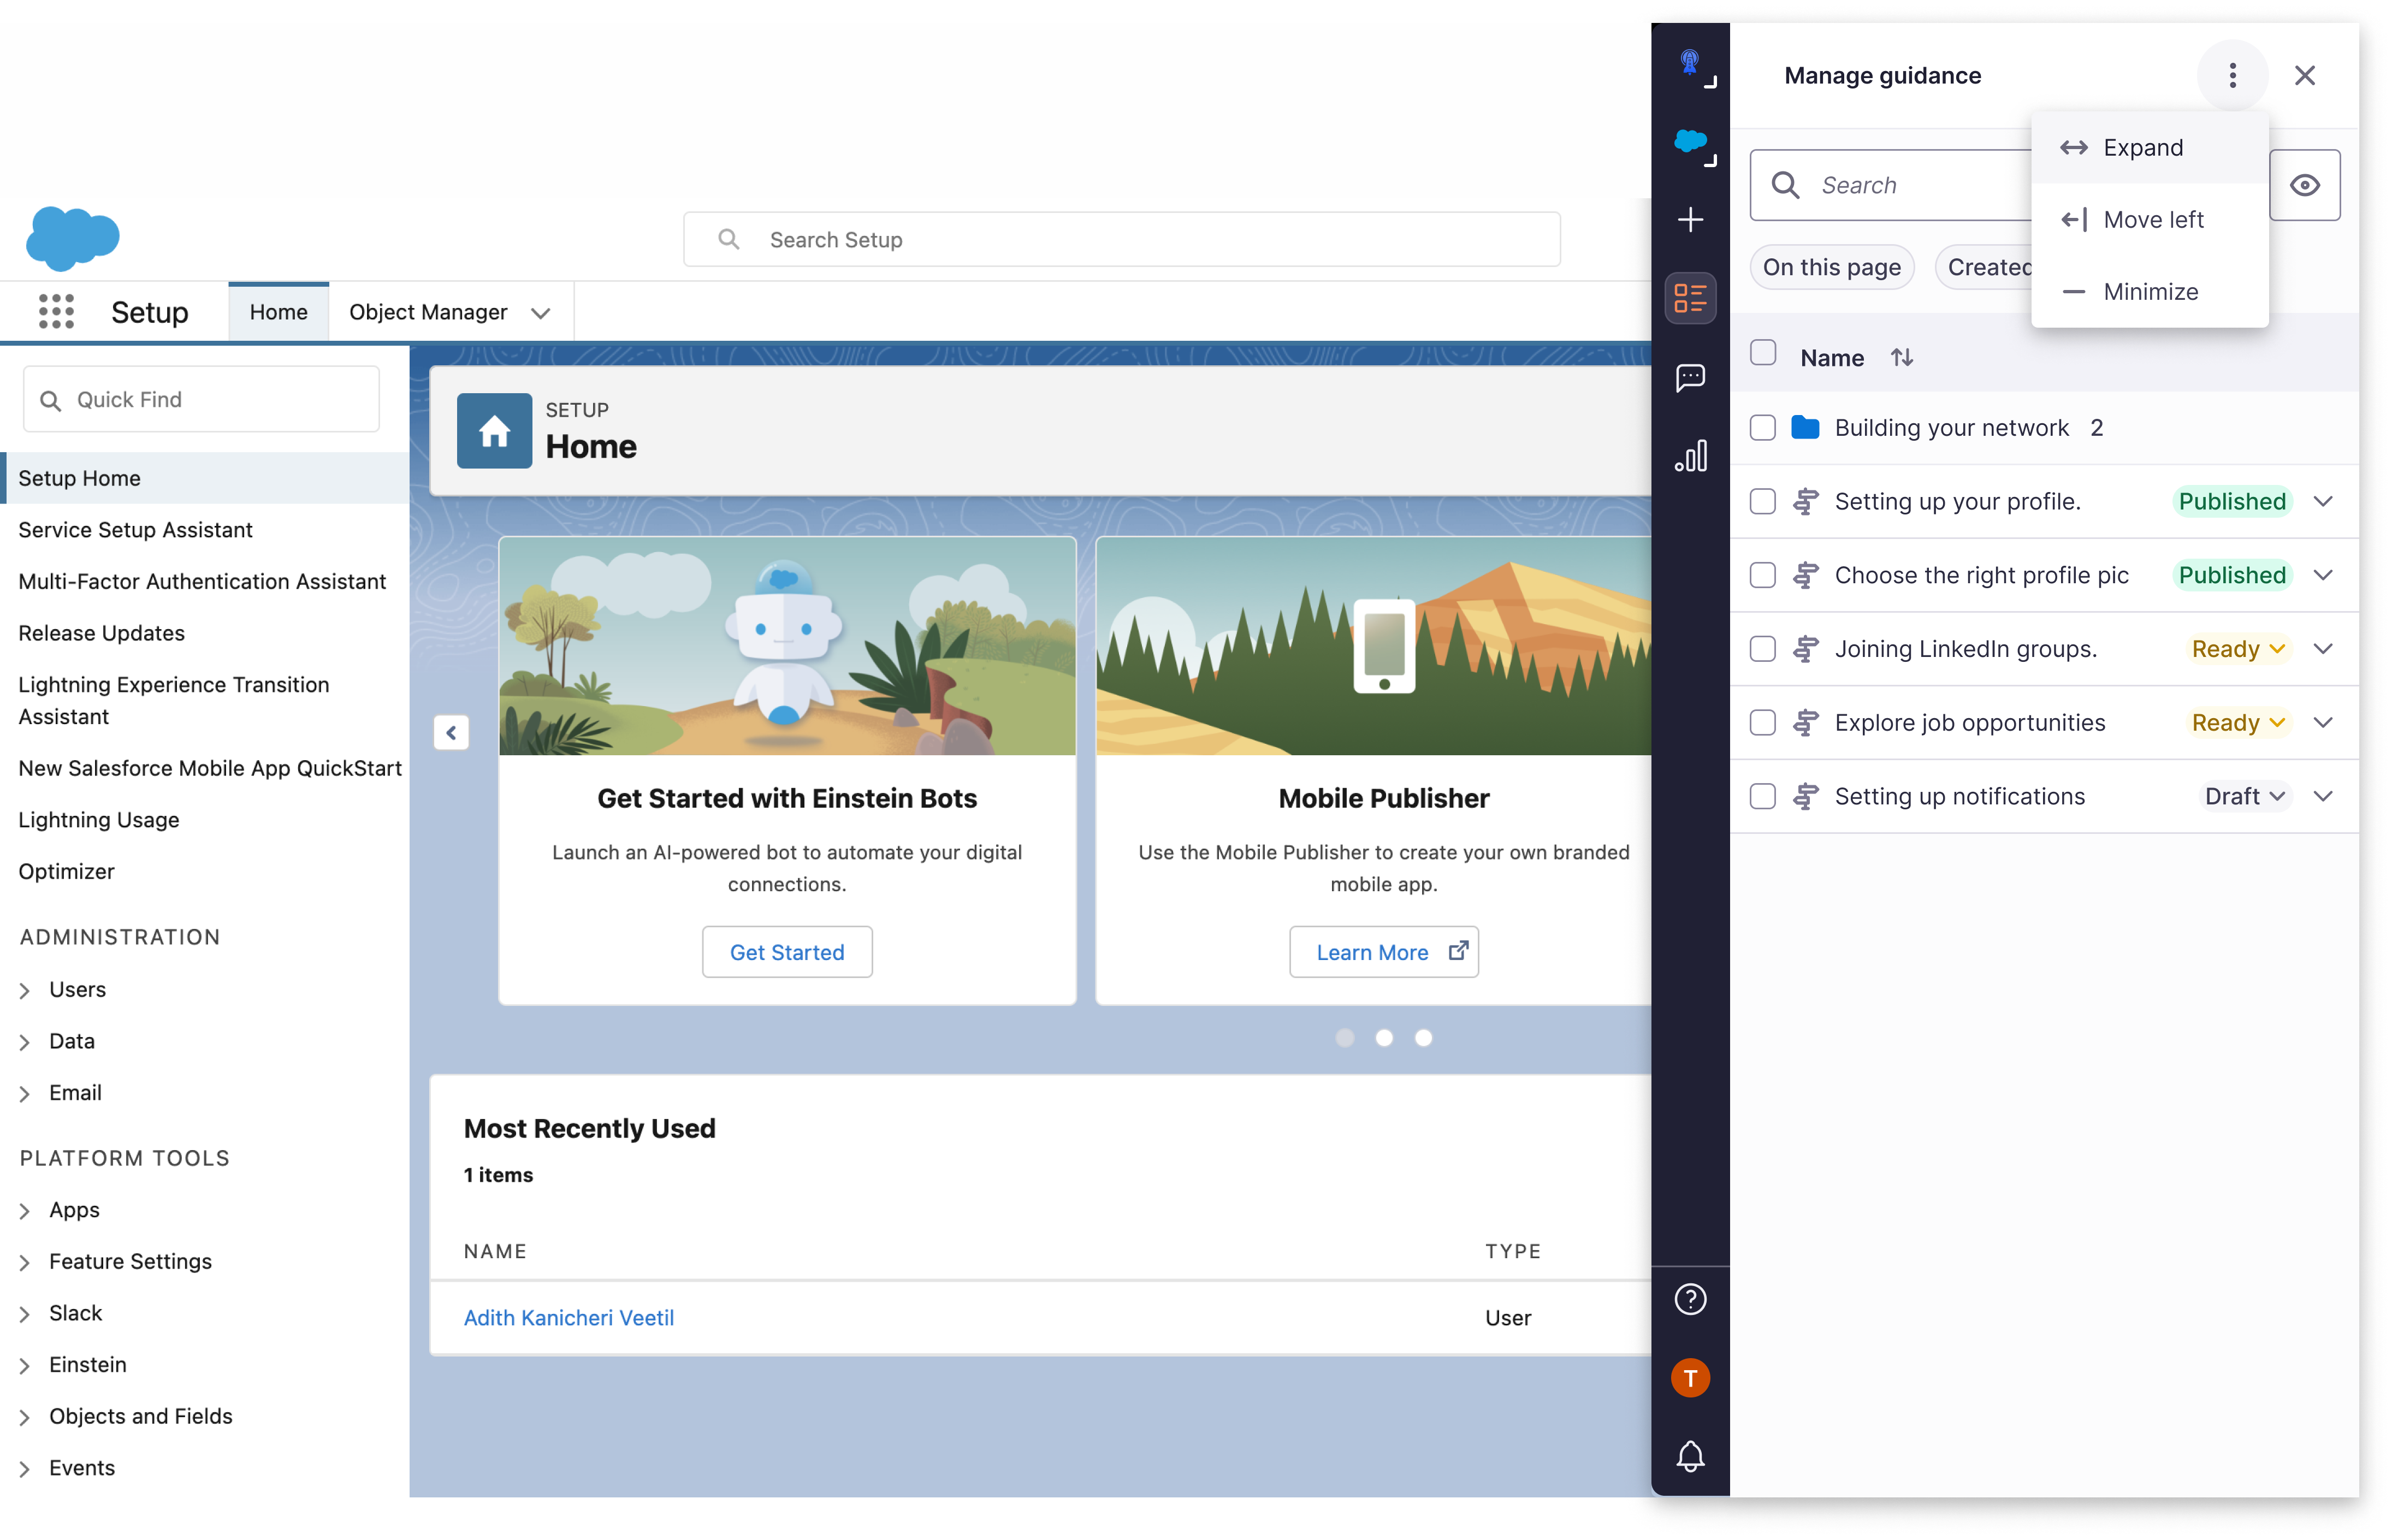
Task: Toggle the eye visibility button
Action: pyautogui.click(x=2305, y=185)
